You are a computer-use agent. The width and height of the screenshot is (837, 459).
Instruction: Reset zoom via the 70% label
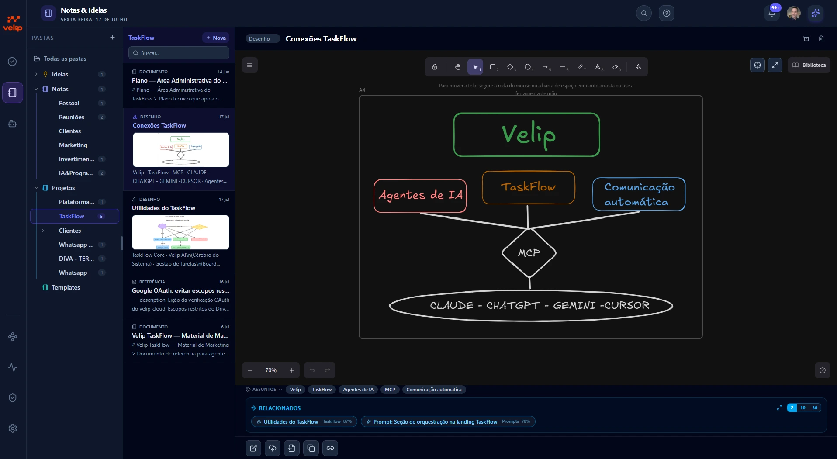pos(271,370)
